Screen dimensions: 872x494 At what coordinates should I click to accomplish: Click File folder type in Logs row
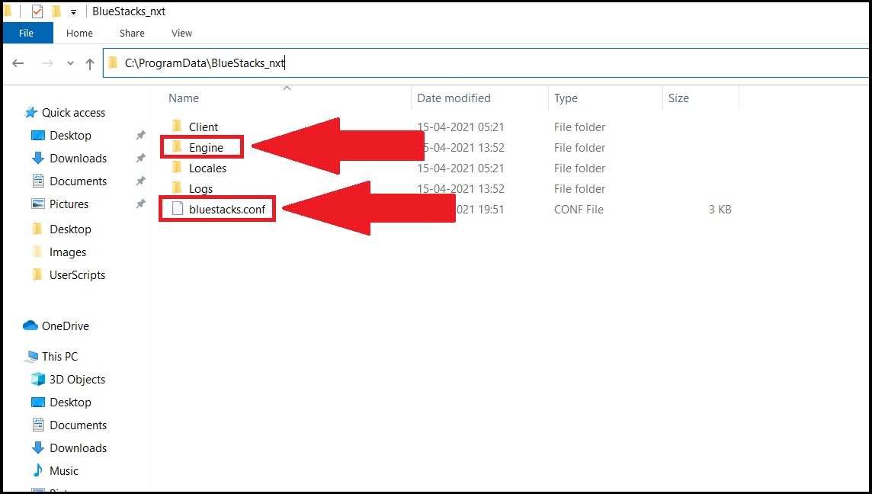(x=579, y=189)
